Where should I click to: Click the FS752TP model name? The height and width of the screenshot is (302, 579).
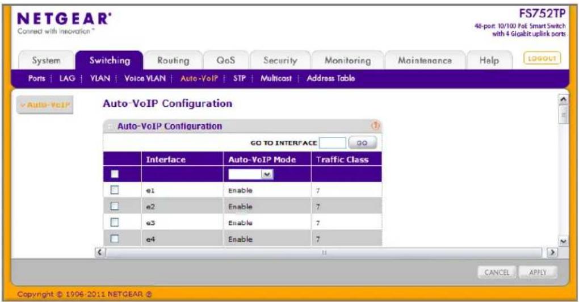point(542,13)
